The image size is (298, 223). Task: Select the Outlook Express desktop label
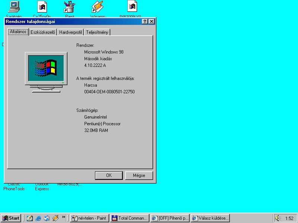[42, 187]
